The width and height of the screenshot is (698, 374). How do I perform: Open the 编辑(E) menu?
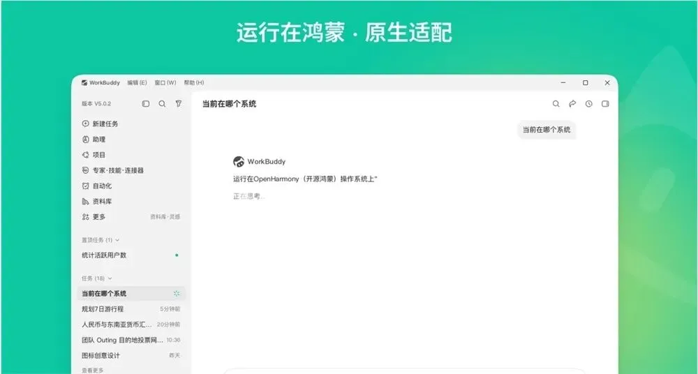(137, 83)
